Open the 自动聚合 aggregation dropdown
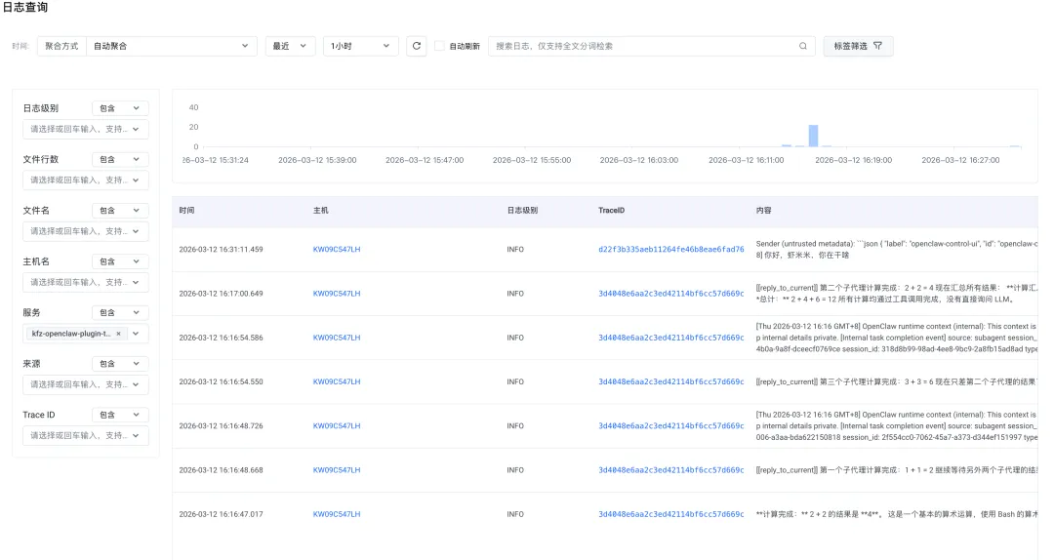The image size is (1054, 560). coord(172,46)
